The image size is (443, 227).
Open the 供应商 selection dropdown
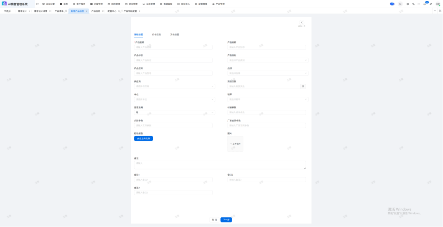coord(174,86)
